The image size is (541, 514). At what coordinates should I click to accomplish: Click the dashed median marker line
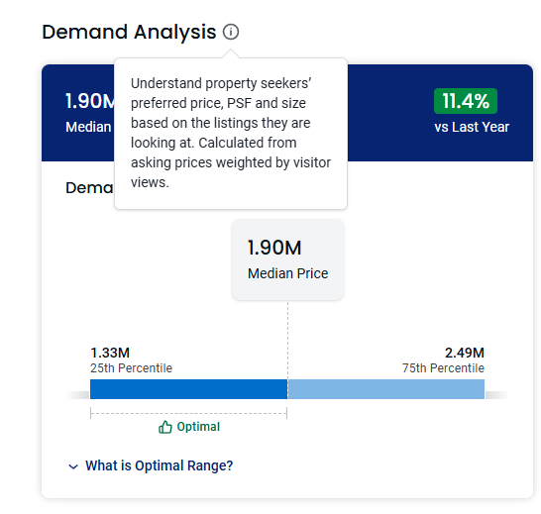tap(287, 340)
